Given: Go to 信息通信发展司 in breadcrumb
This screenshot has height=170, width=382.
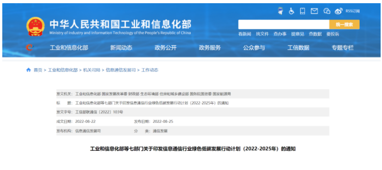Looking at the screenshot, I should [120, 70].
